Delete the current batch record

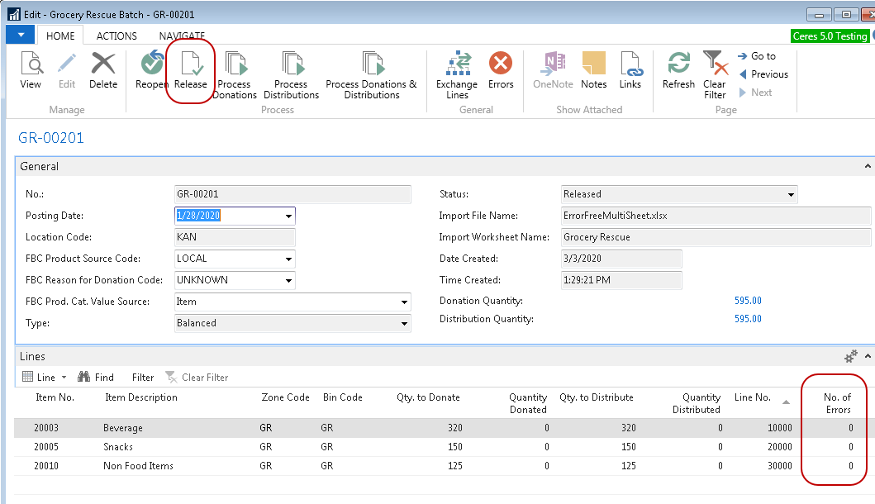[103, 69]
